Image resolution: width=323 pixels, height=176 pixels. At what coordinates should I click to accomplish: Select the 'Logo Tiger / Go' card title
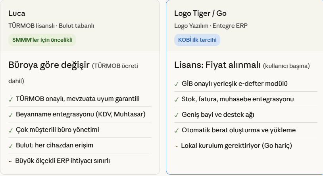[200, 13]
